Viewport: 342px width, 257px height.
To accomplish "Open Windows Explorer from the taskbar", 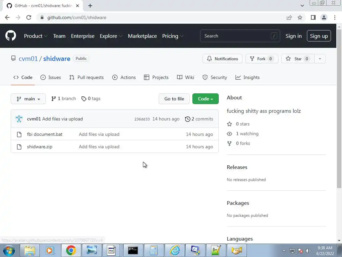I will tap(29, 250).
